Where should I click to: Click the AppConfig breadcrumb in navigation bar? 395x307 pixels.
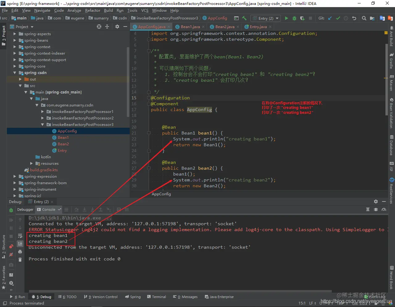215,18
